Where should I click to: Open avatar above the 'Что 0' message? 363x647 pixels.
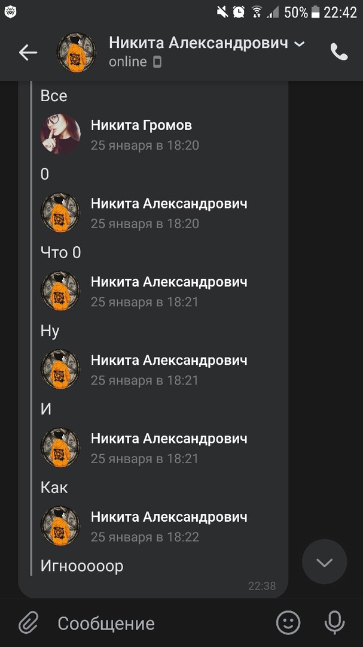(x=60, y=213)
